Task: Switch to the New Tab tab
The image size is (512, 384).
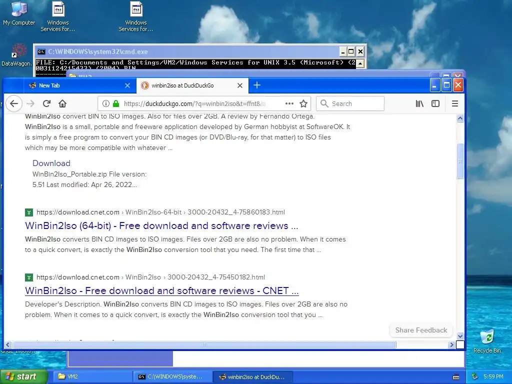Action: [79, 85]
